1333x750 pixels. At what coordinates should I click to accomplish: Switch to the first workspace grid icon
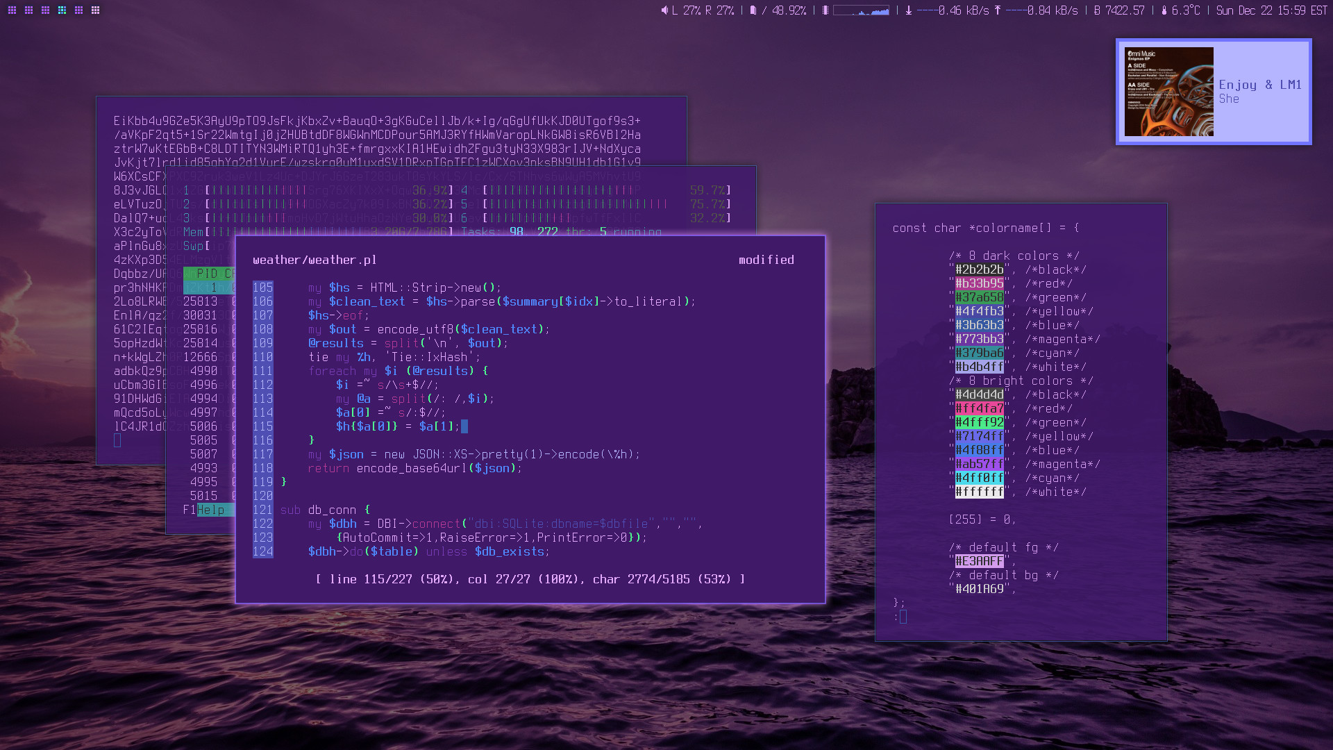click(x=12, y=10)
